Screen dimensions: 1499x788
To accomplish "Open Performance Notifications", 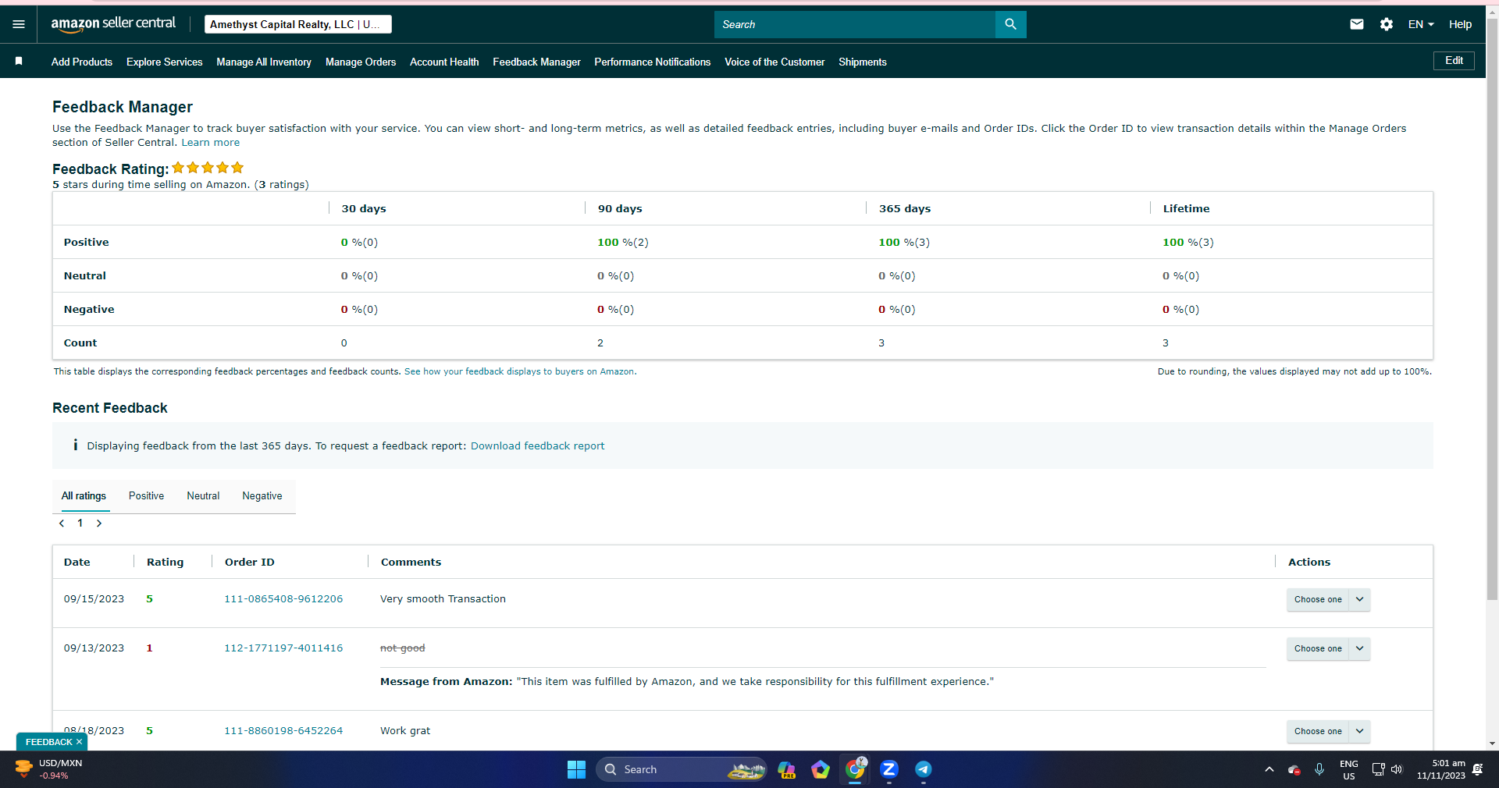I will coord(652,62).
